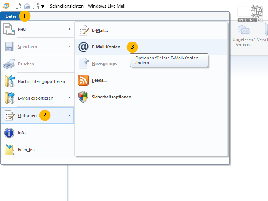This screenshot has width=268, height=201.
Task: Choose Beenden to exit
Action: pyautogui.click(x=37, y=150)
